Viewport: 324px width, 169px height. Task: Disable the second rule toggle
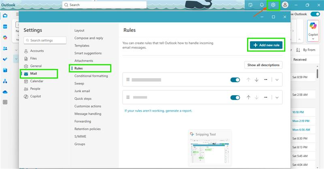[x=235, y=98]
